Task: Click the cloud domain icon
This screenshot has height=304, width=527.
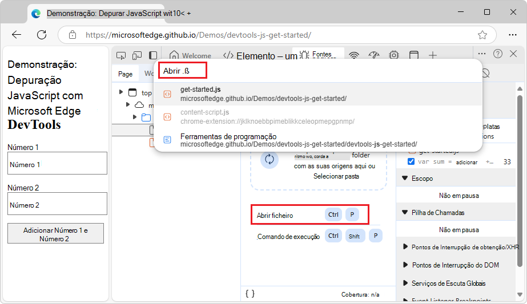Action: click(139, 105)
